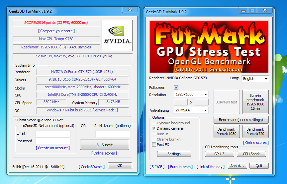Click the custom height field under Resolution
Screen dimensions: 287x184
coord(202,102)
